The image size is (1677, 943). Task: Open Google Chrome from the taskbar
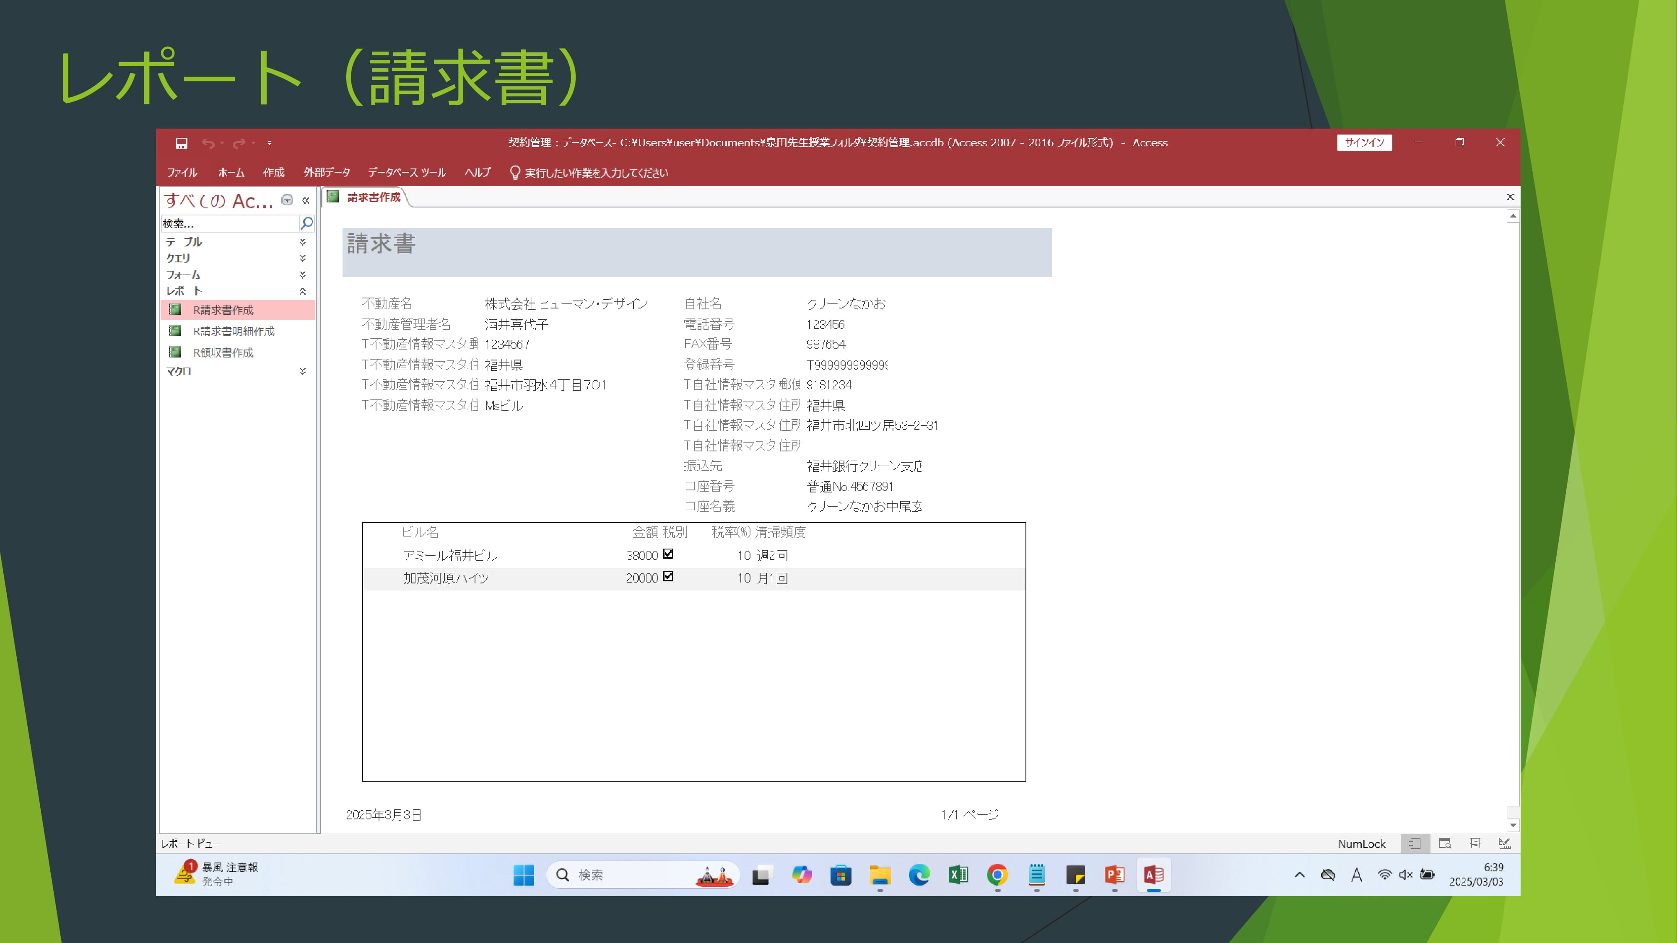point(997,875)
